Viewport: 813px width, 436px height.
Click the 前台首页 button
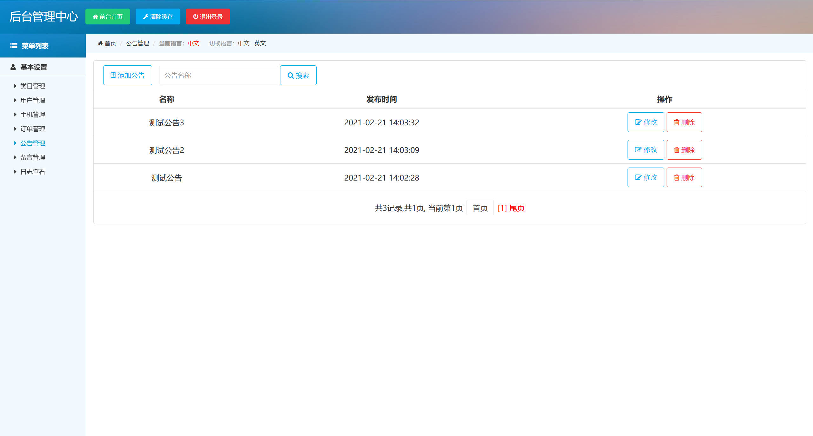(108, 17)
